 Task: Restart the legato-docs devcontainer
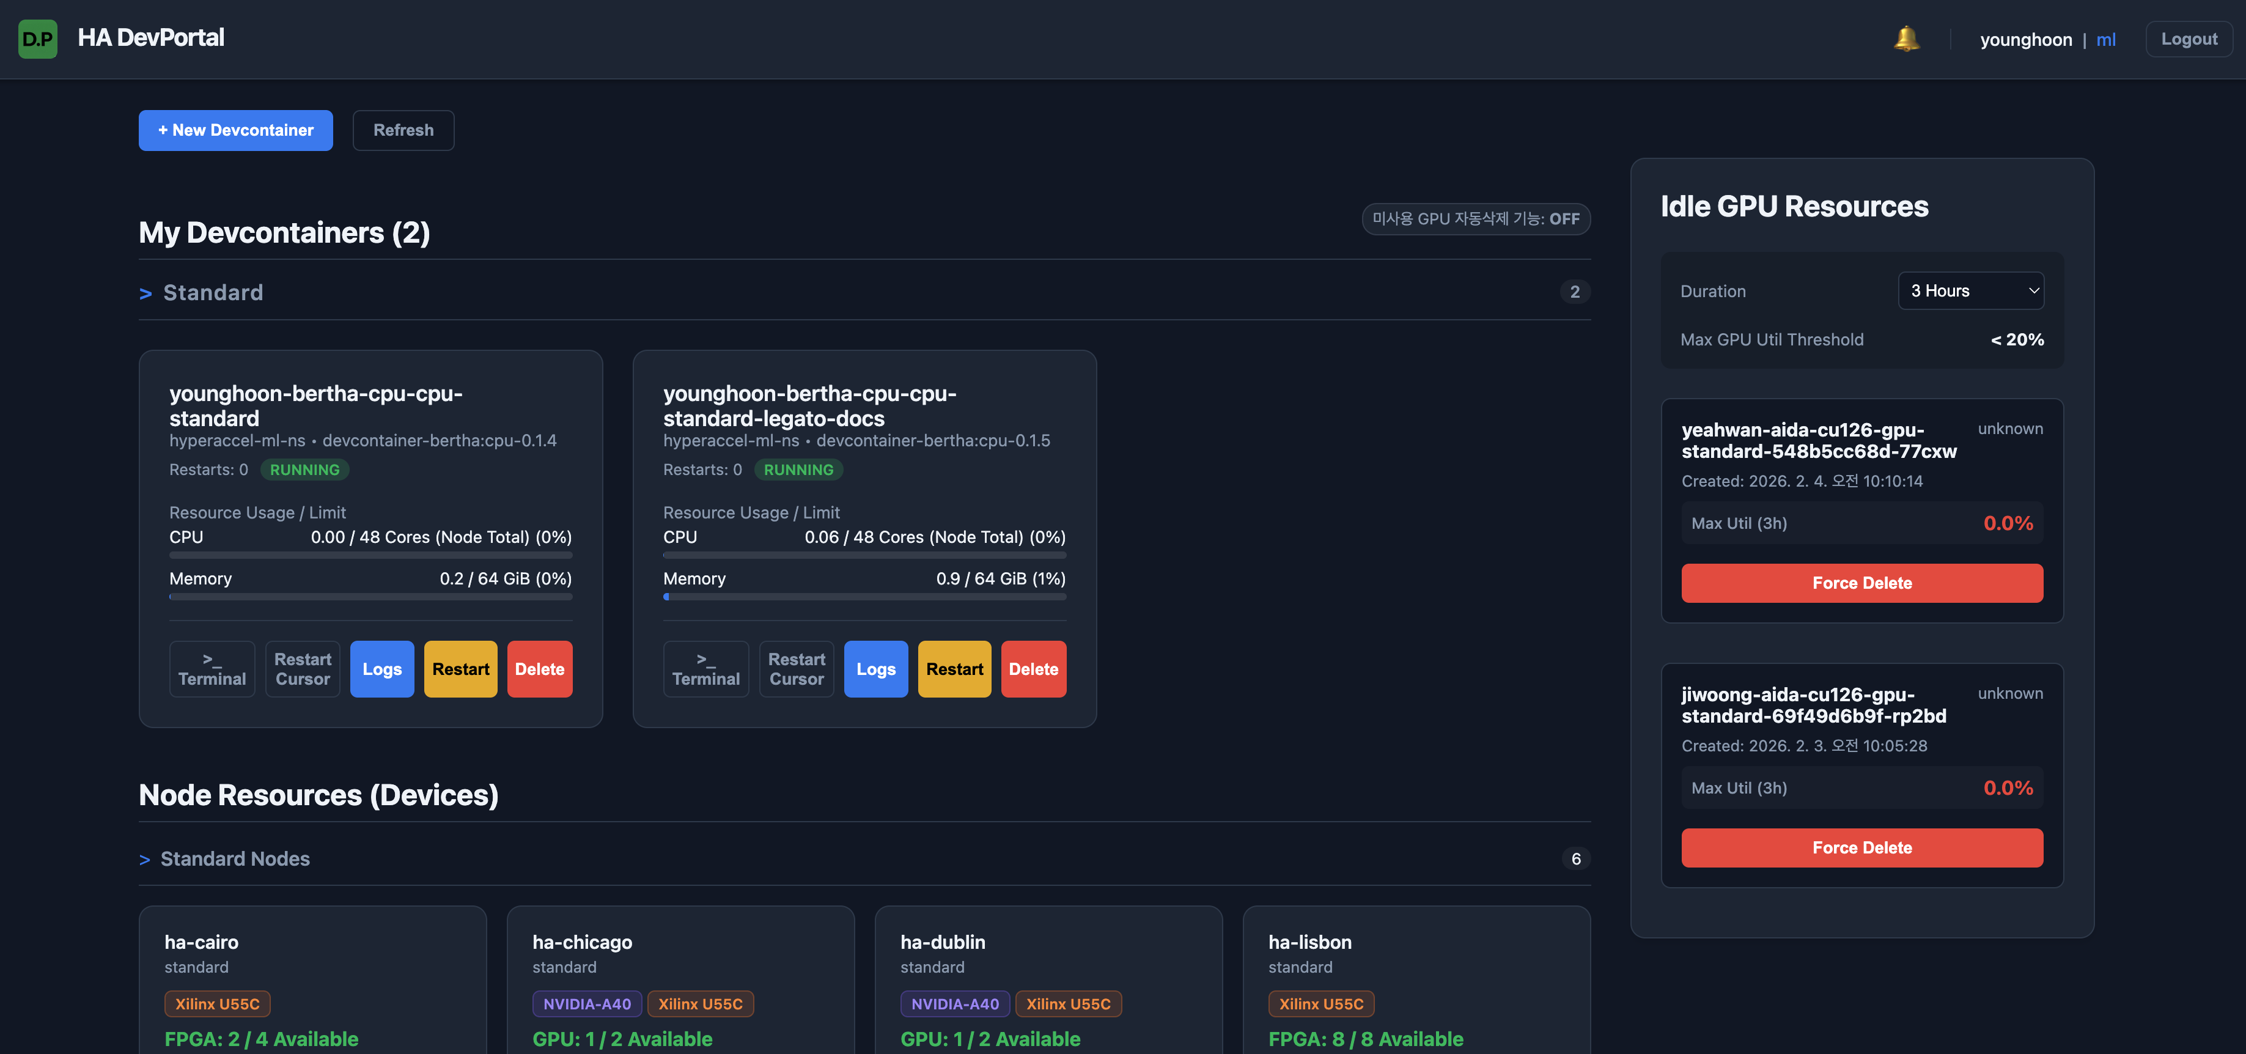click(954, 669)
